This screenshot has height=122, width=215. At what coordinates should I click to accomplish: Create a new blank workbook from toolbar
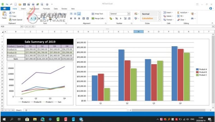point(16,4)
